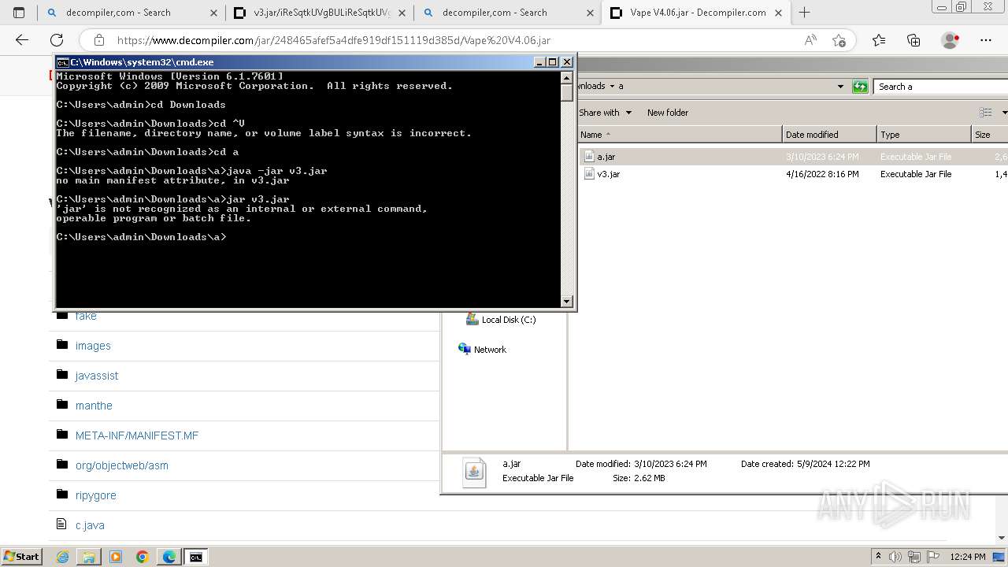Open the Collections icon

pyautogui.click(x=913, y=40)
